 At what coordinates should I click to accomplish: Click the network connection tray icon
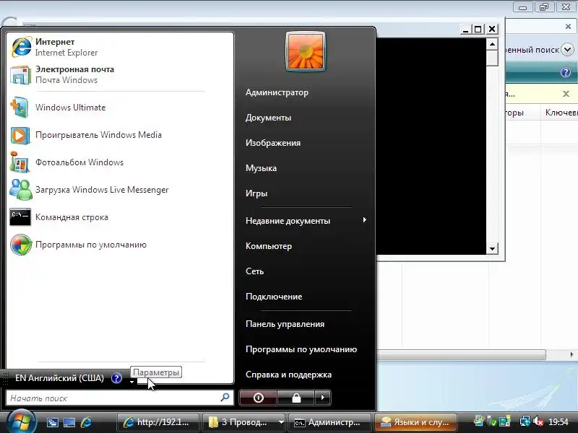[525, 421]
